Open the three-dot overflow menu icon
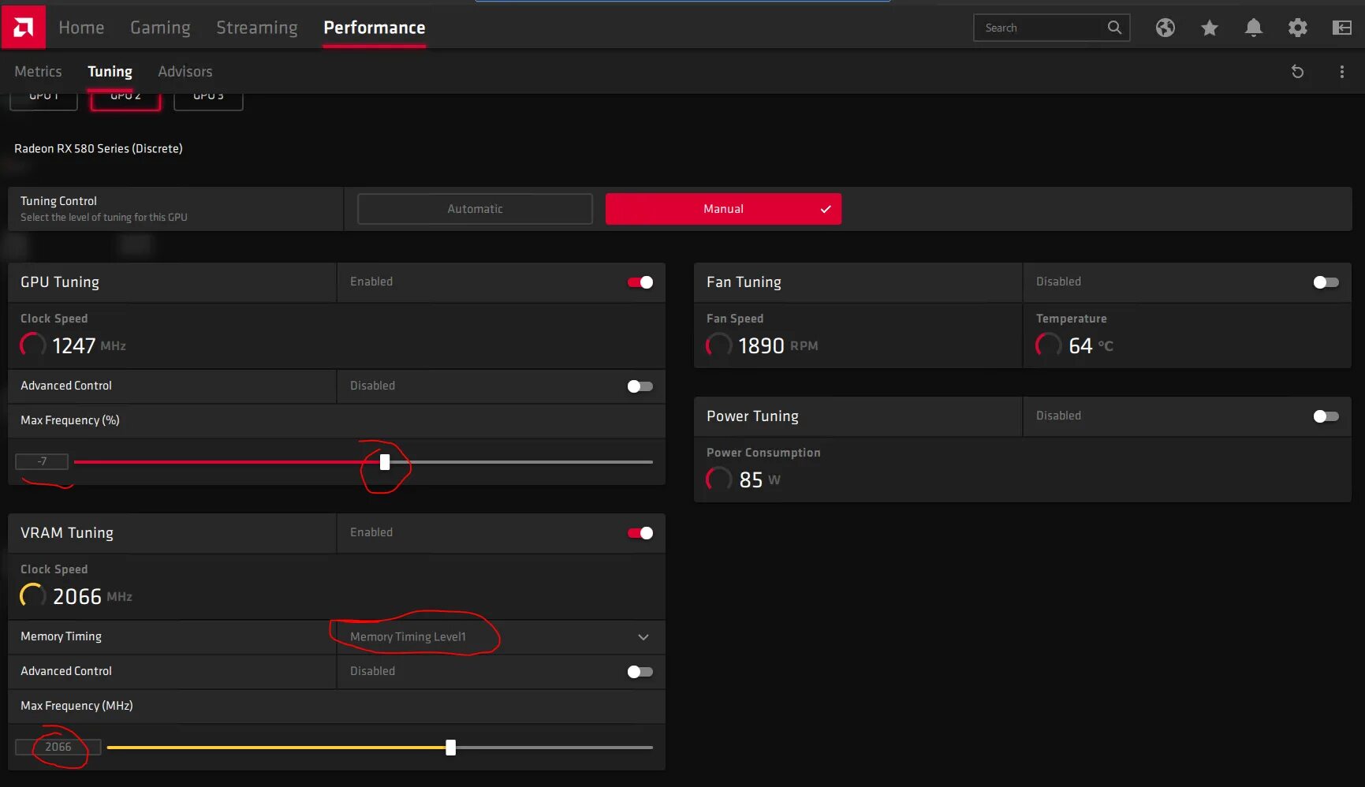The height and width of the screenshot is (787, 1365). 1341,71
